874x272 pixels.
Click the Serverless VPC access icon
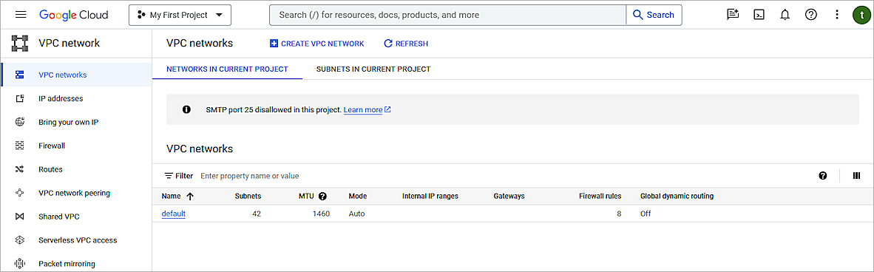click(x=19, y=240)
